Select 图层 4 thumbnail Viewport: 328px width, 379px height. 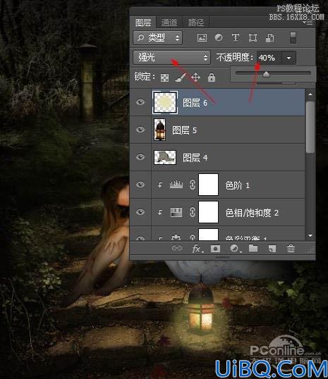165,157
